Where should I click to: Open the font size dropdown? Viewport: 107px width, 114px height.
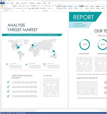click(x=21, y=6)
